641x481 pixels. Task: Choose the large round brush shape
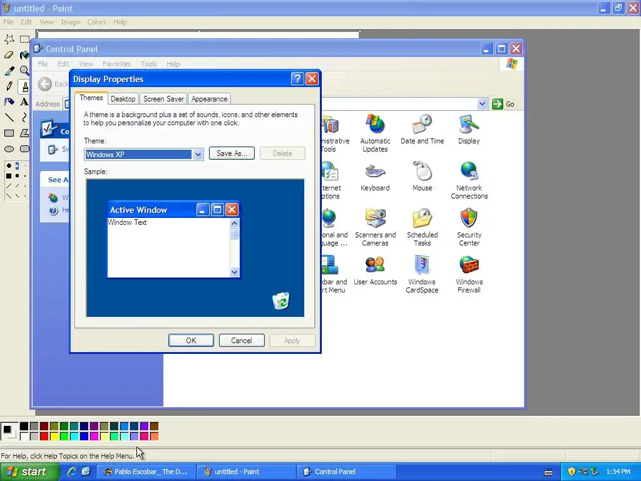point(9,166)
